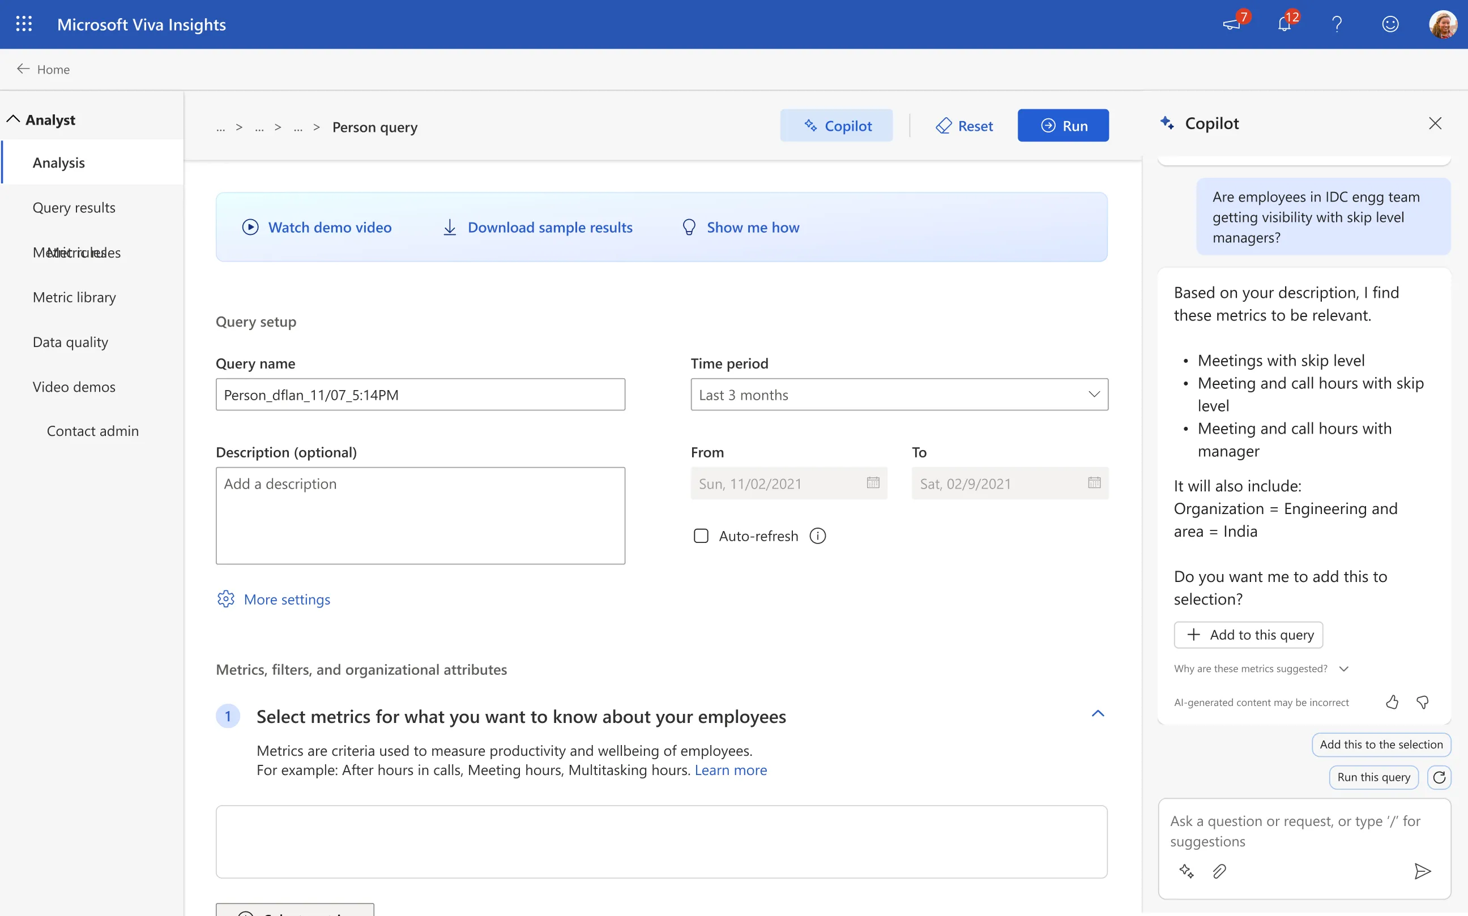Click the Add to this query button
Screen dimensions: 1468x916
[x=1248, y=635]
